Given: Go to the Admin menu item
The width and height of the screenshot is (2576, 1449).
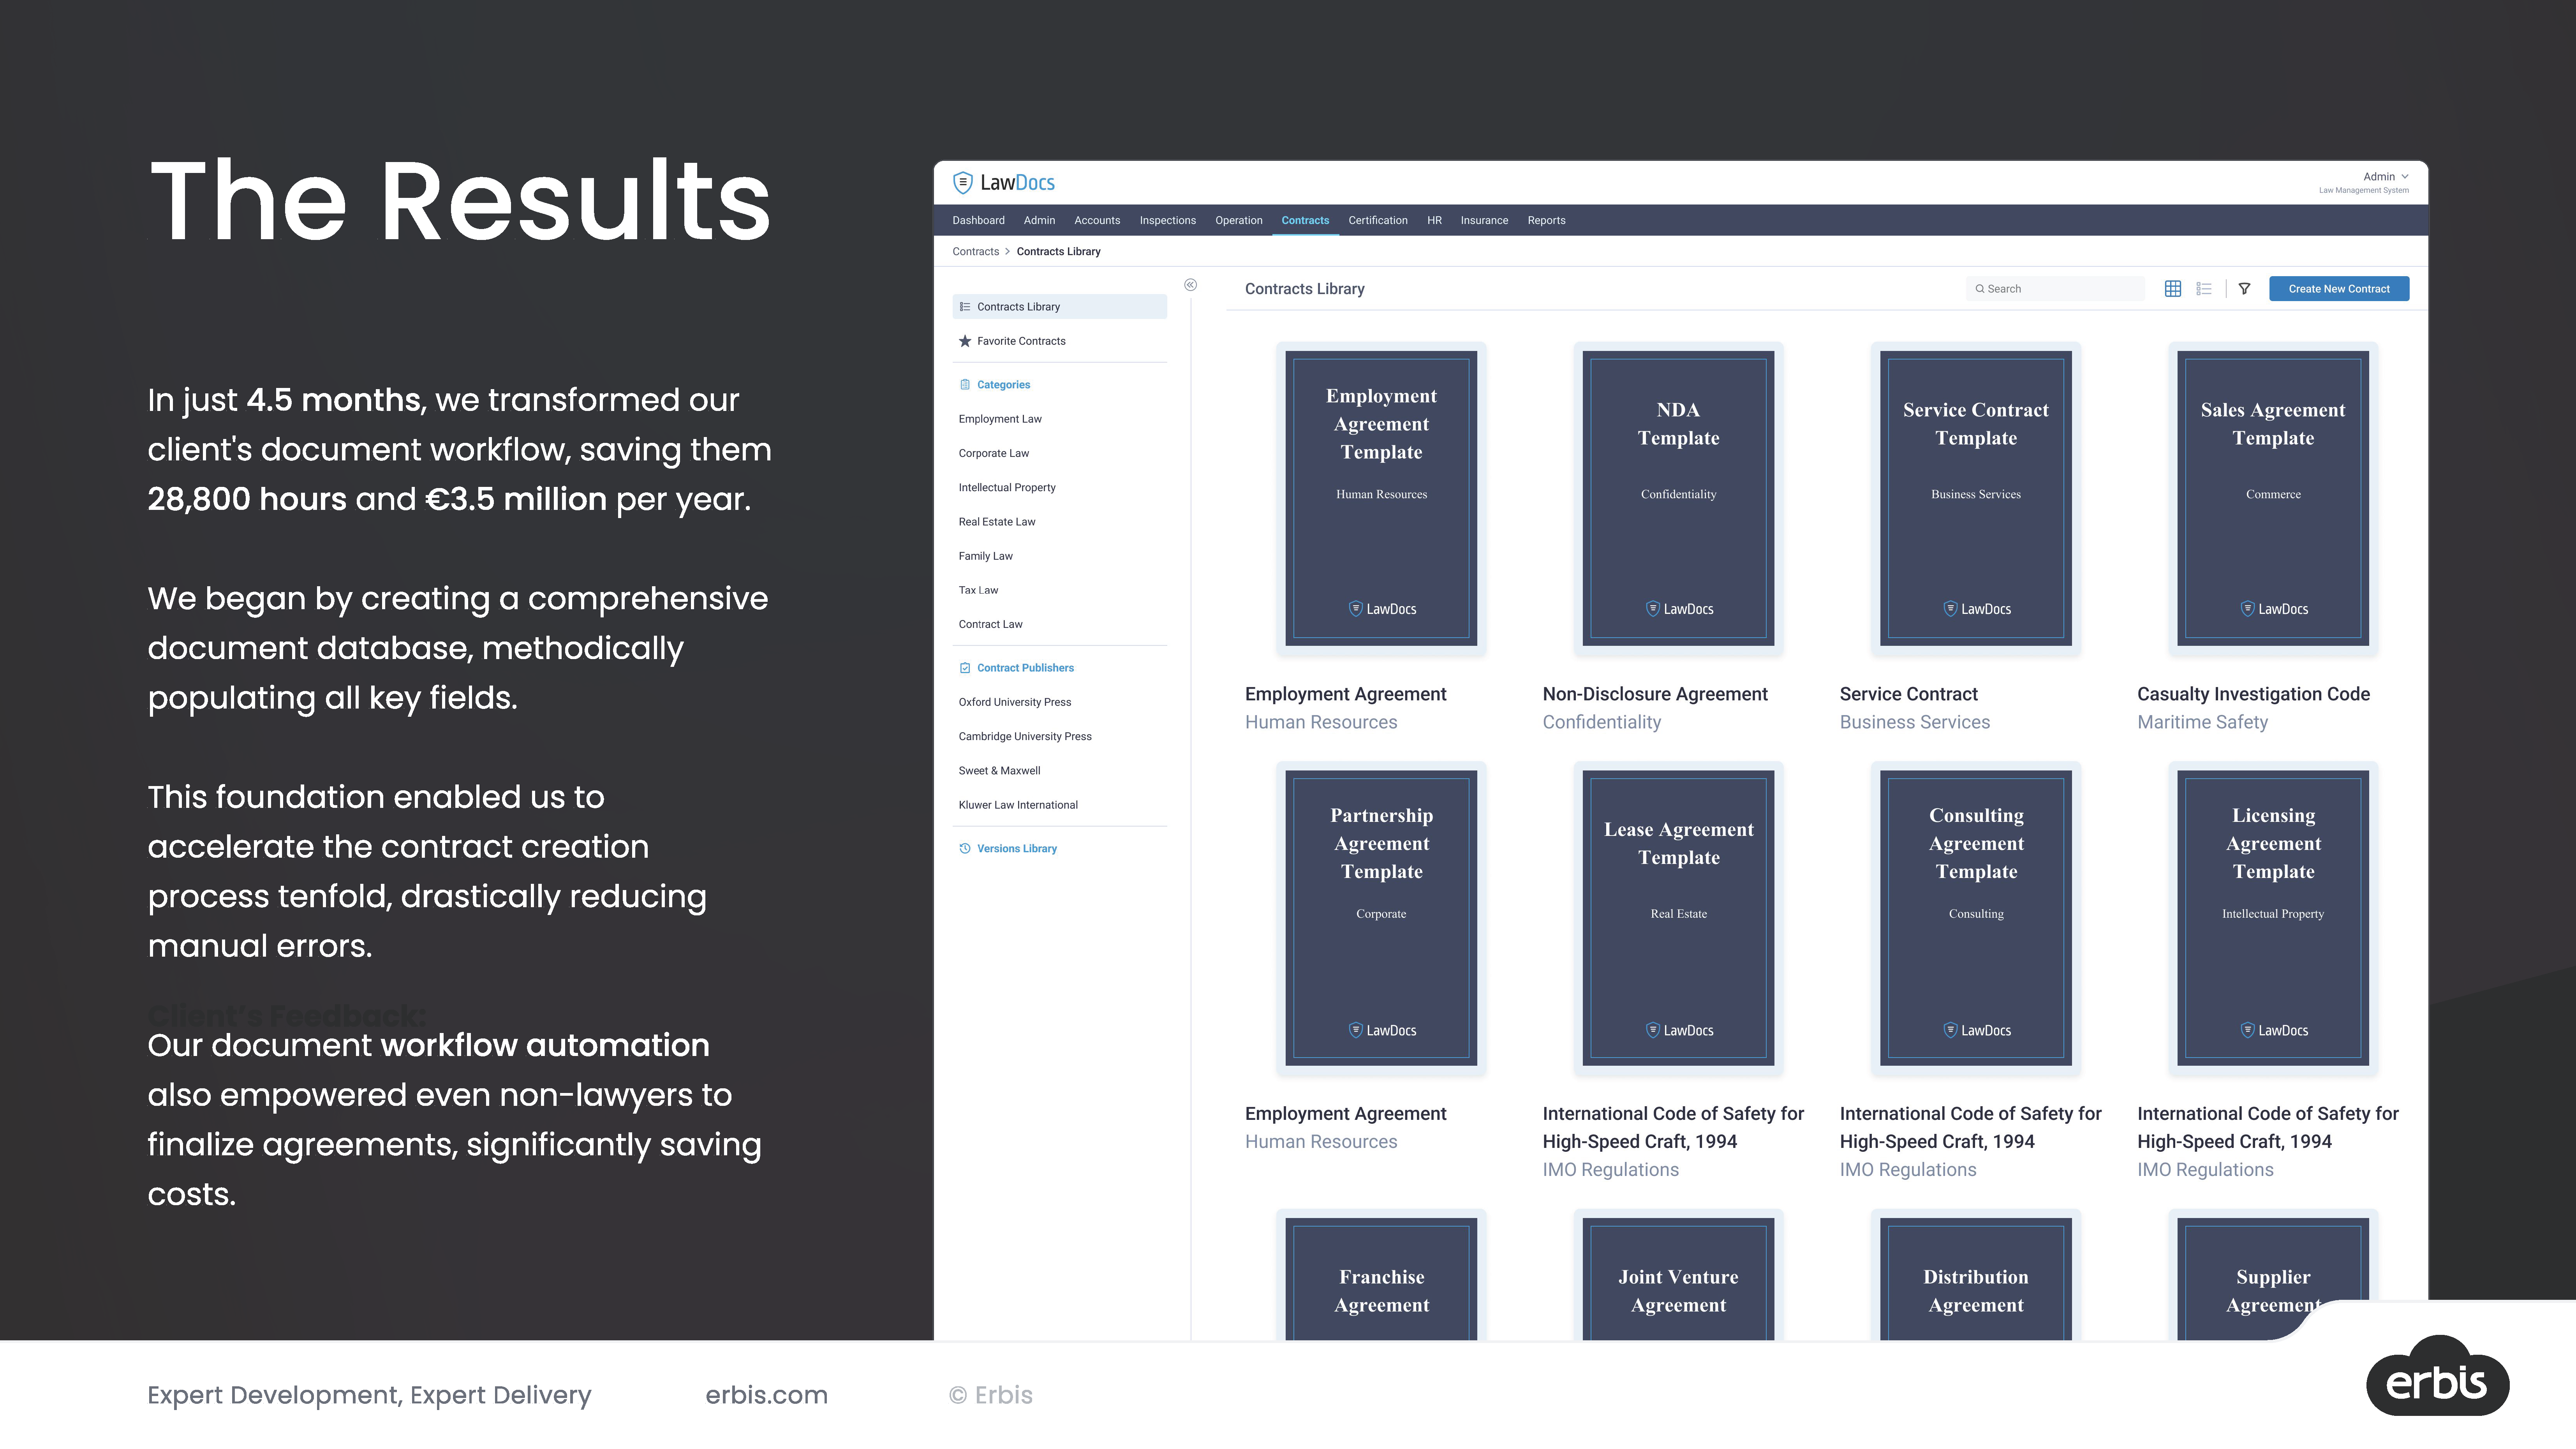Looking at the screenshot, I should [1039, 220].
